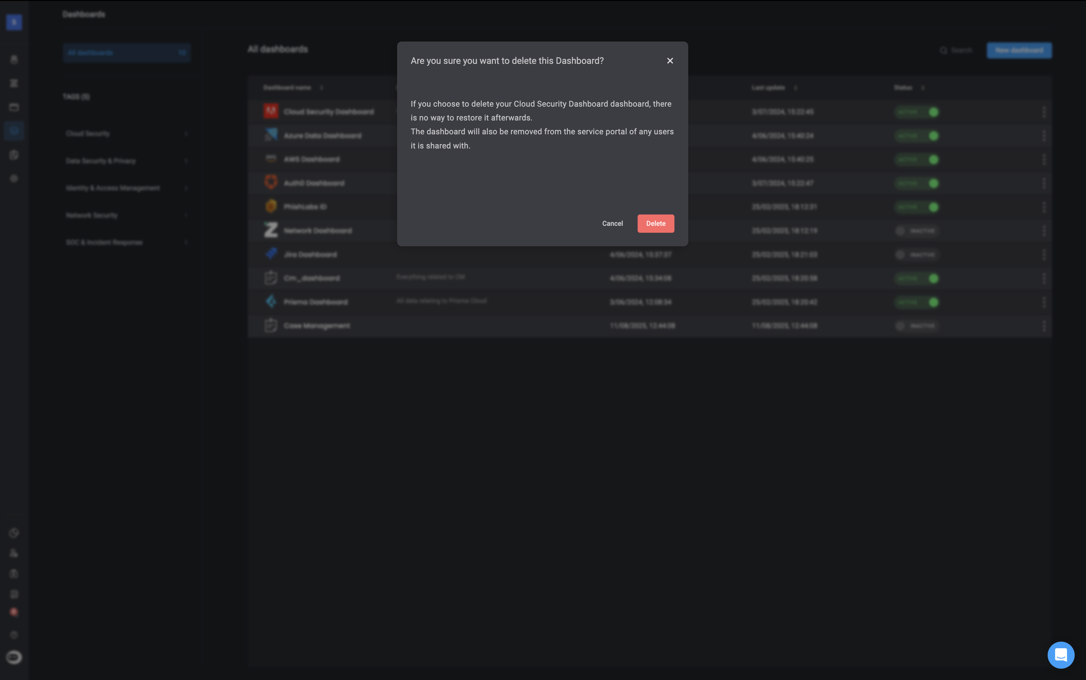
Task: Open the chat support widget
Action: pos(1061,655)
